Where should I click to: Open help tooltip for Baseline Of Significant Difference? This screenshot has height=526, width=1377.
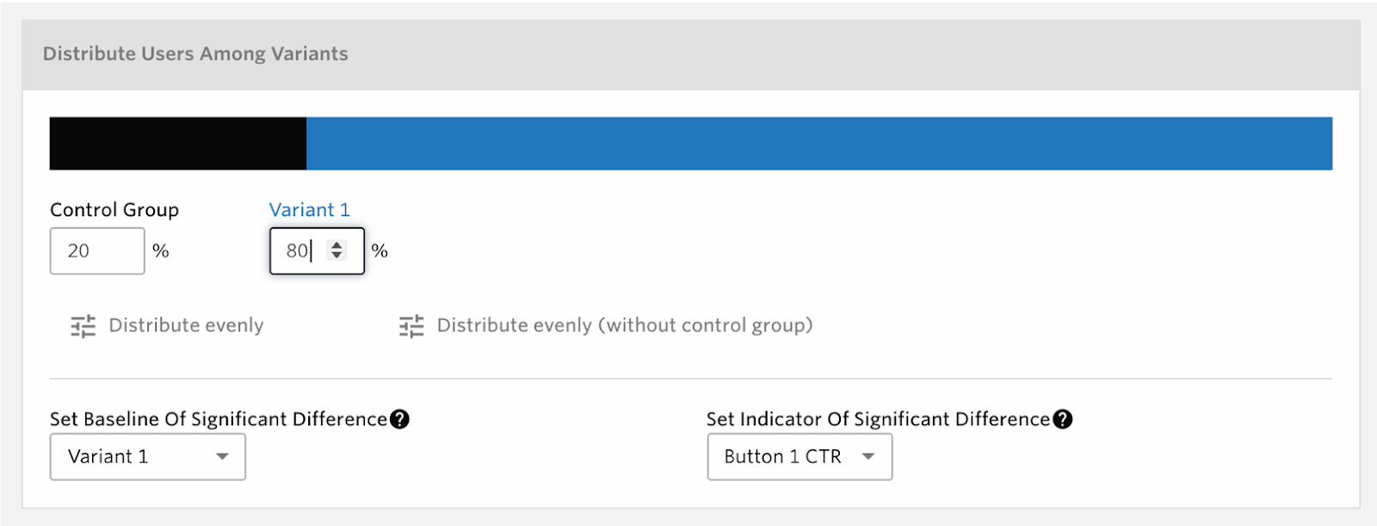399,419
